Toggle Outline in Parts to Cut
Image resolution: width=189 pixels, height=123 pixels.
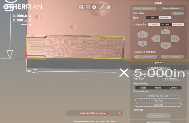pos(173,88)
